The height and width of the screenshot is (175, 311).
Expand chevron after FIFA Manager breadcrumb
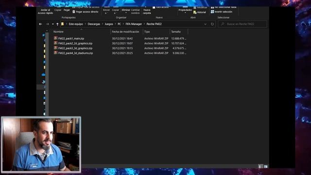[144, 24]
